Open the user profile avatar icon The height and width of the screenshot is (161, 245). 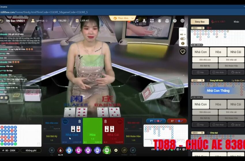33,21
